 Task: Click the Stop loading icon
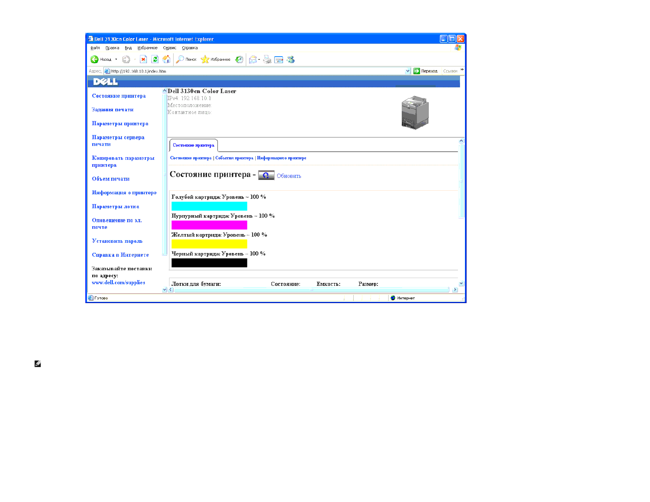point(143,59)
